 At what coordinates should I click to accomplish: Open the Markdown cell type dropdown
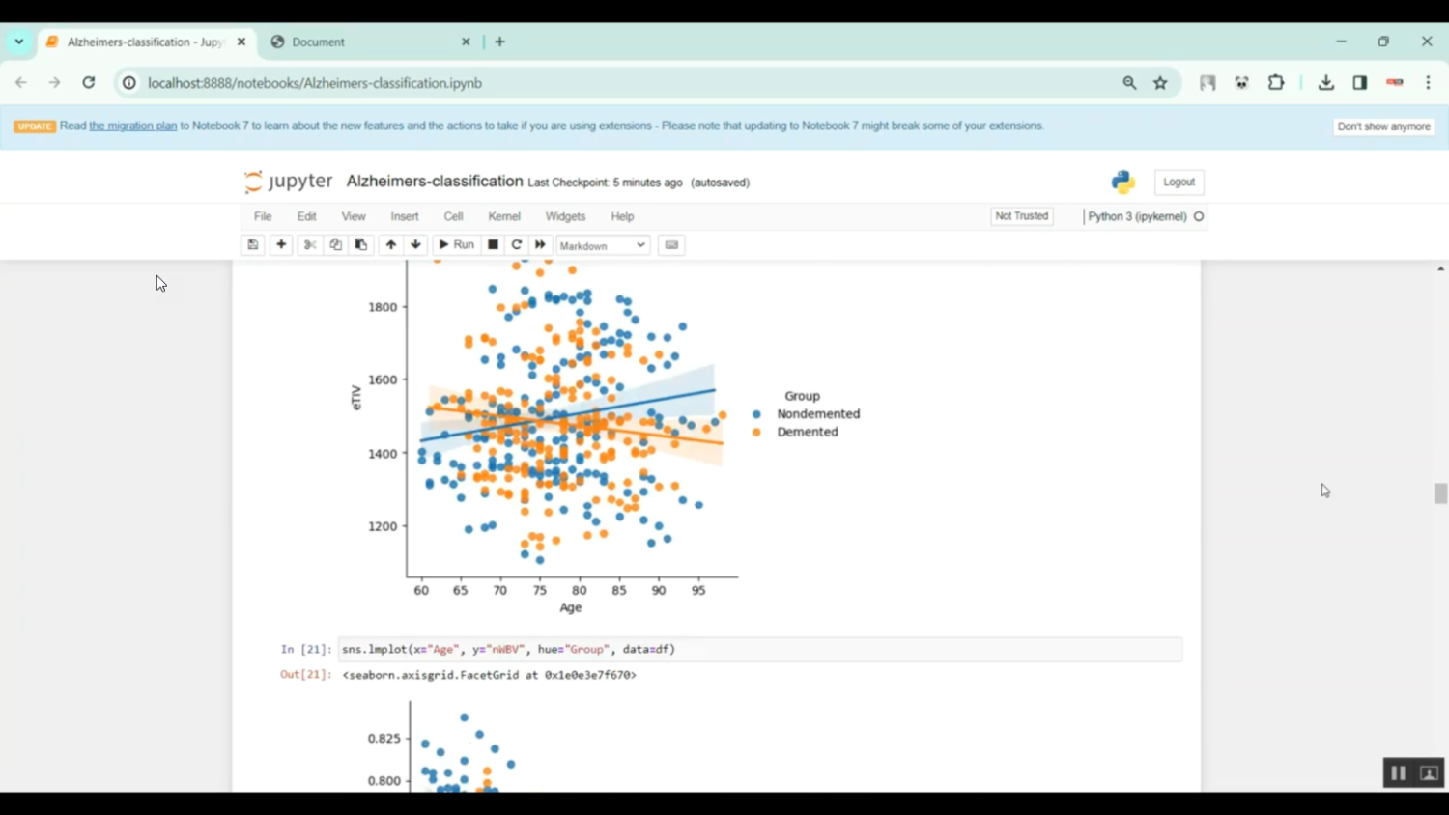tap(602, 245)
